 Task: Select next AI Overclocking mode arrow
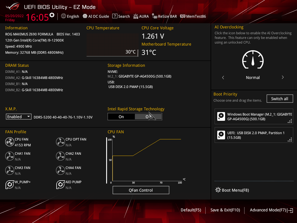pyautogui.click(x=282, y=77)
